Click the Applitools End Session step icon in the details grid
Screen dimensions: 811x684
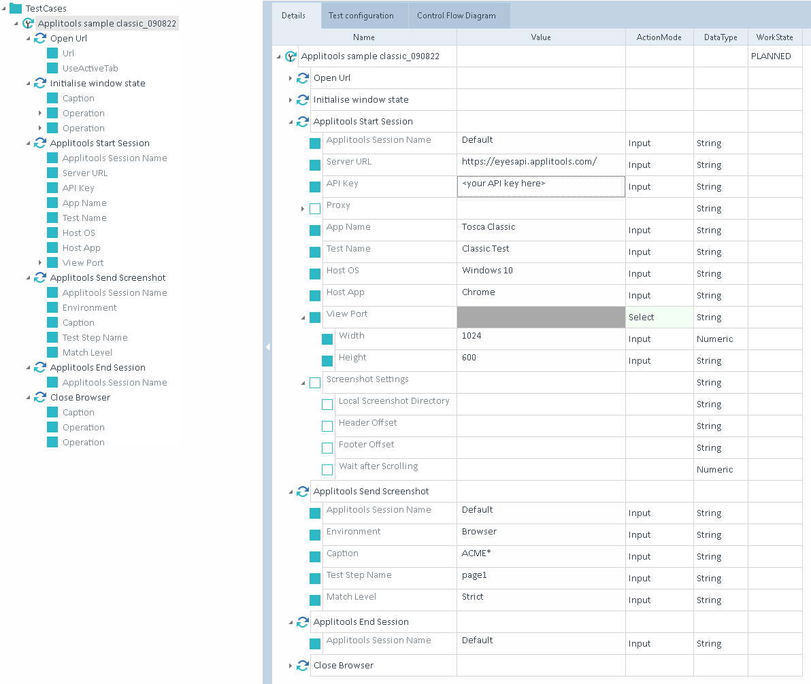(303, 622)
